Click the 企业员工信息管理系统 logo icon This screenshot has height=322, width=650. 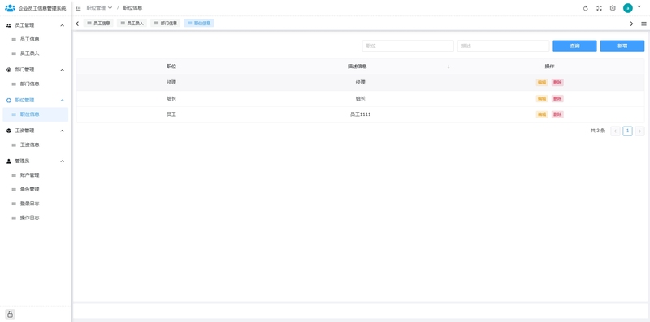(x=10, y=8)
